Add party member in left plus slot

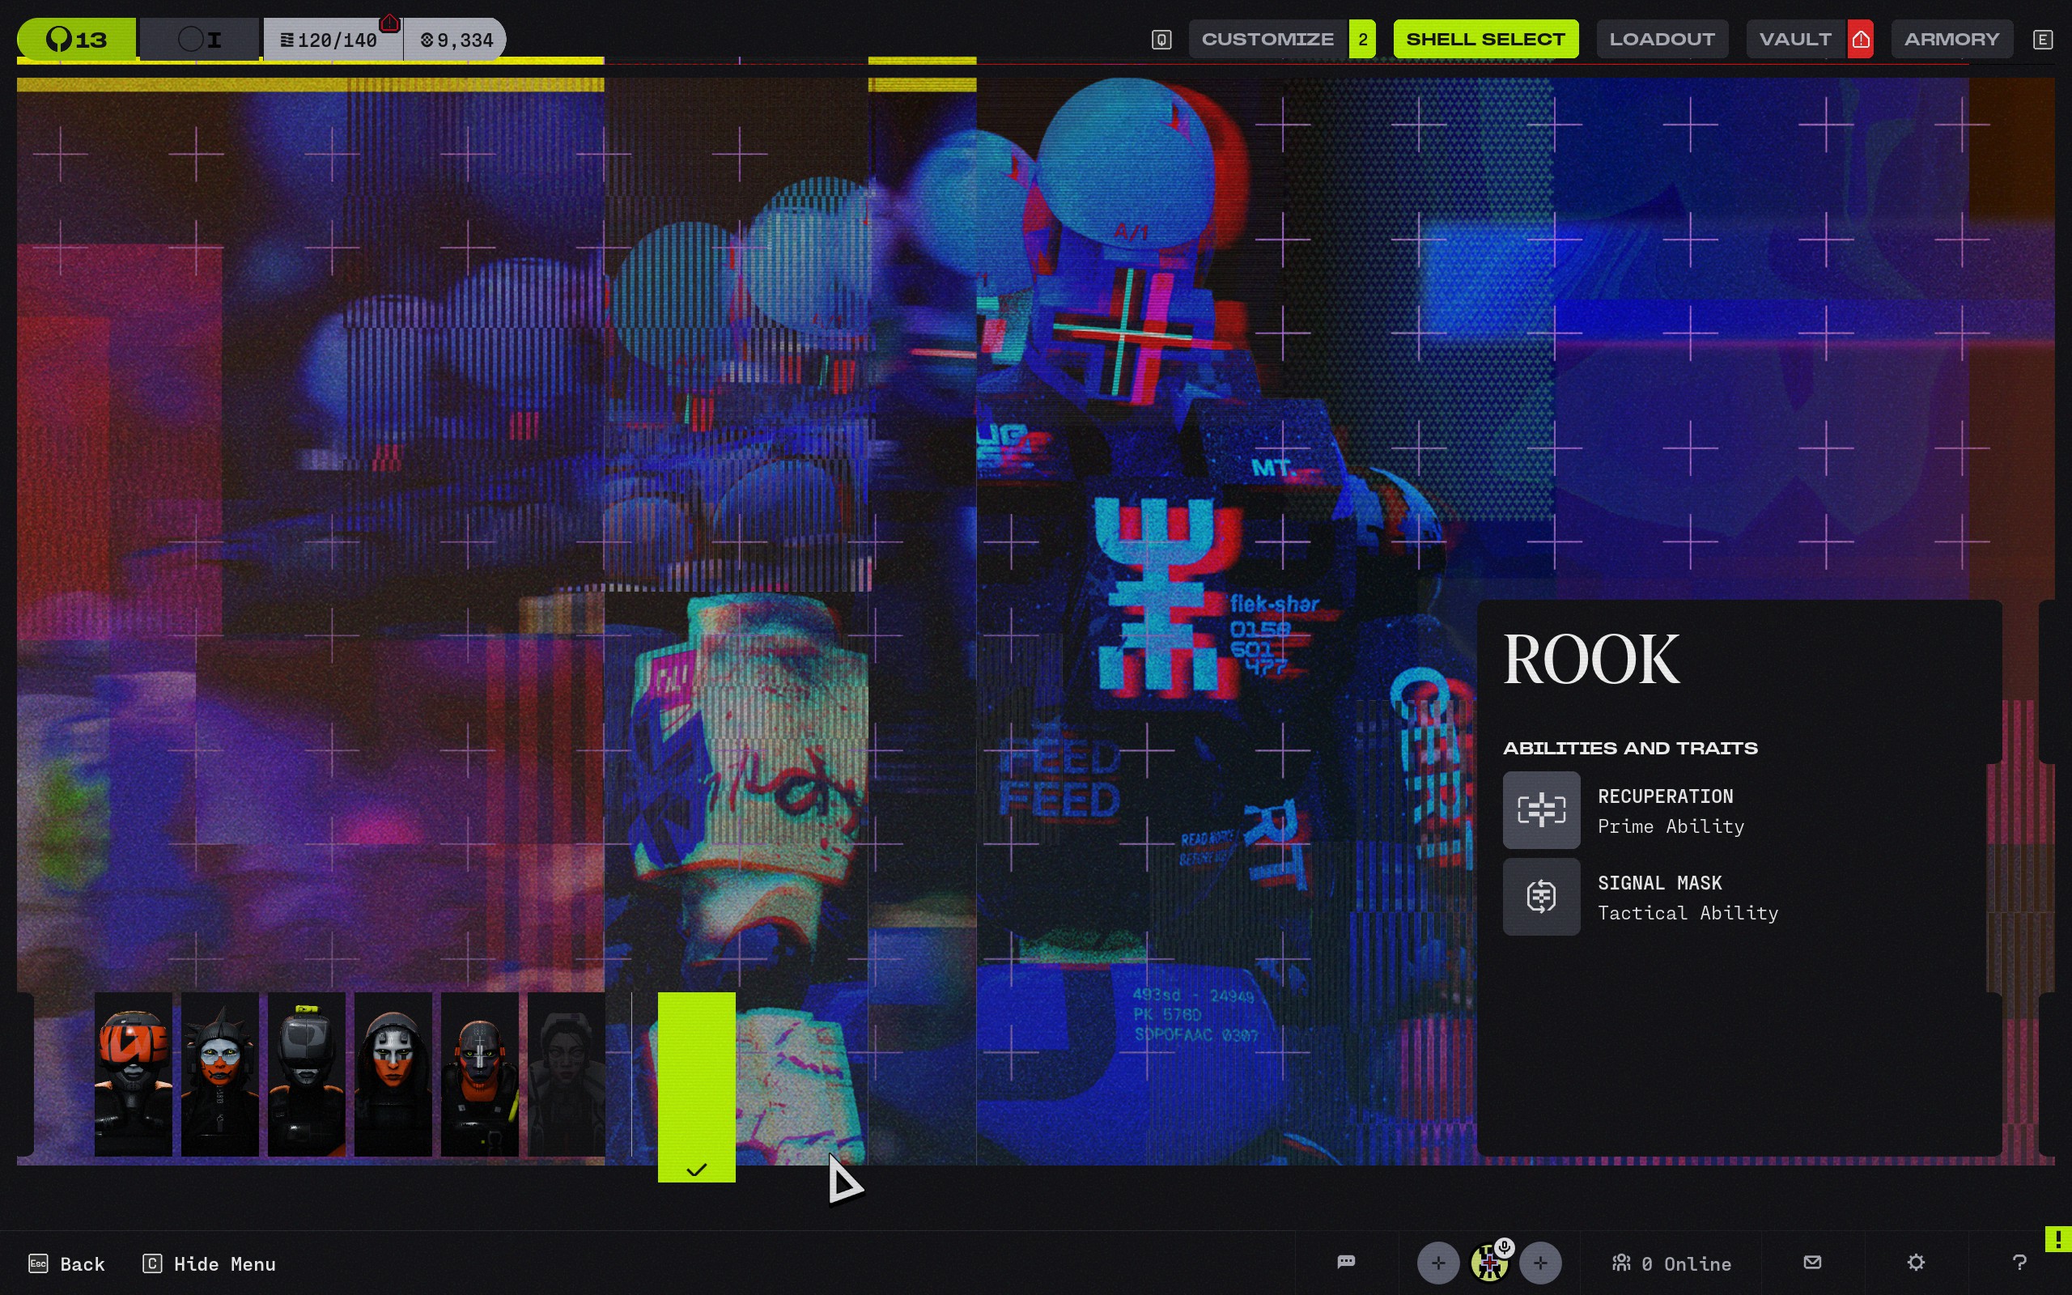pos(1437,1263)
